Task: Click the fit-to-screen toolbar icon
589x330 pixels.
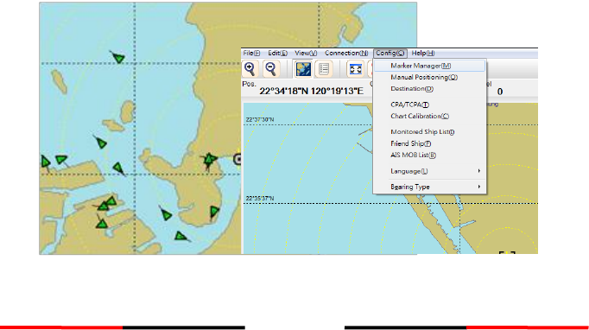Action: pyautogui.click(x=355, y=69)
